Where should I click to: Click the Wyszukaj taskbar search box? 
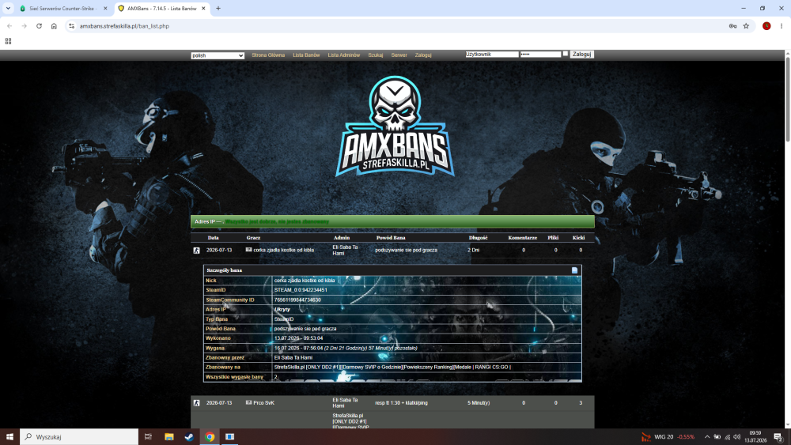(x=78, y=437)
